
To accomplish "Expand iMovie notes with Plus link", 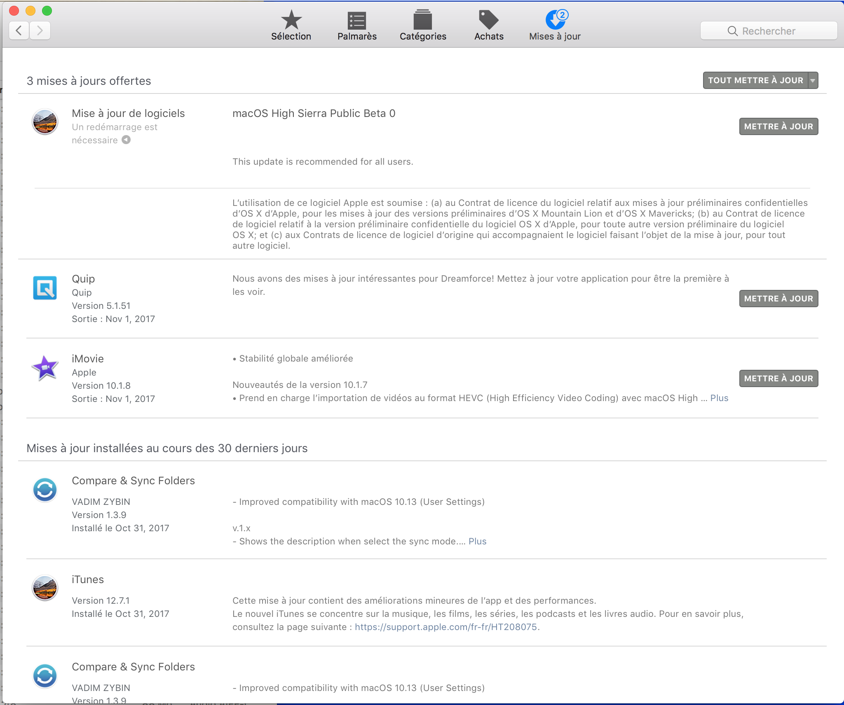I will click(x=719, y=398).
